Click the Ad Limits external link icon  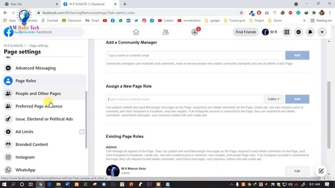click(x=82, y=132)
